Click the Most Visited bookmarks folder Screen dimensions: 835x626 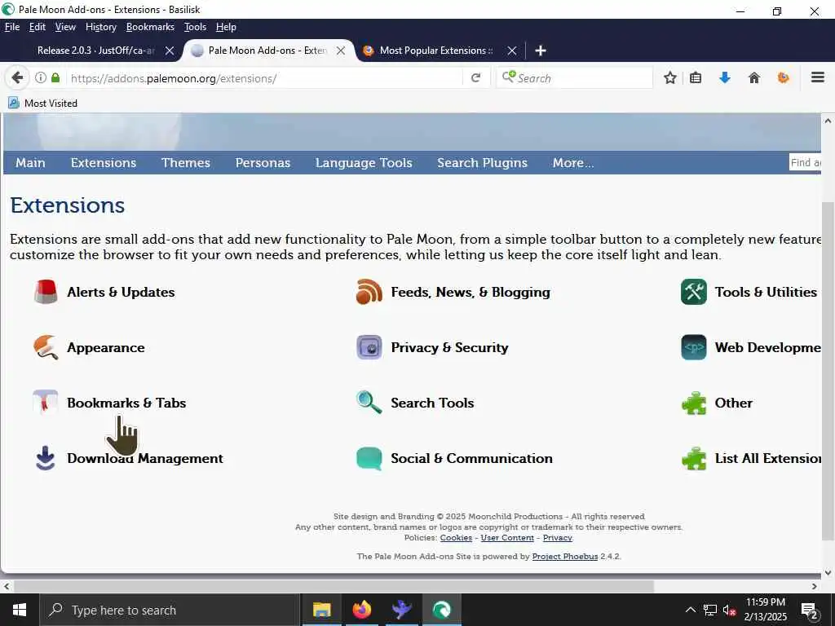pos(42,104)
